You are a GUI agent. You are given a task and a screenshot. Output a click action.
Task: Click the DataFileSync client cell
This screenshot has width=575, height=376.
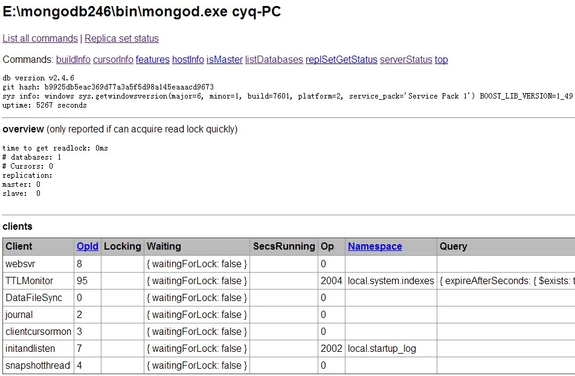pos(34,298)
